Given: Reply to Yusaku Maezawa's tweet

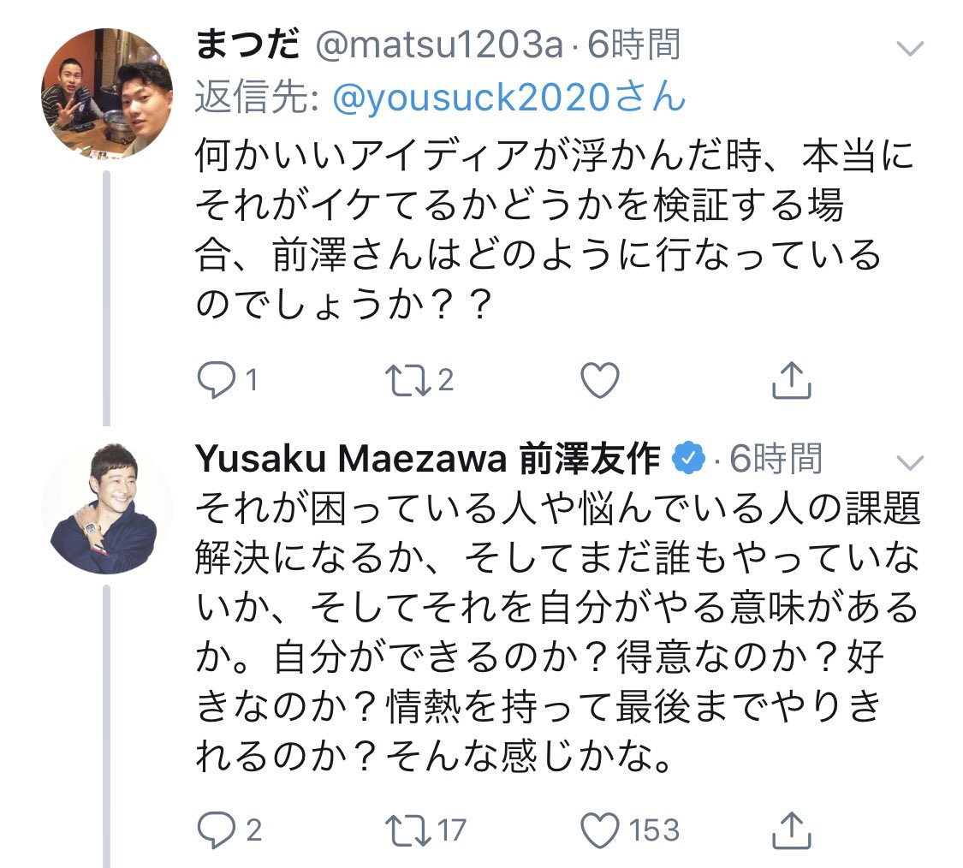Looking at the screenshot, I should coord(214,829).
